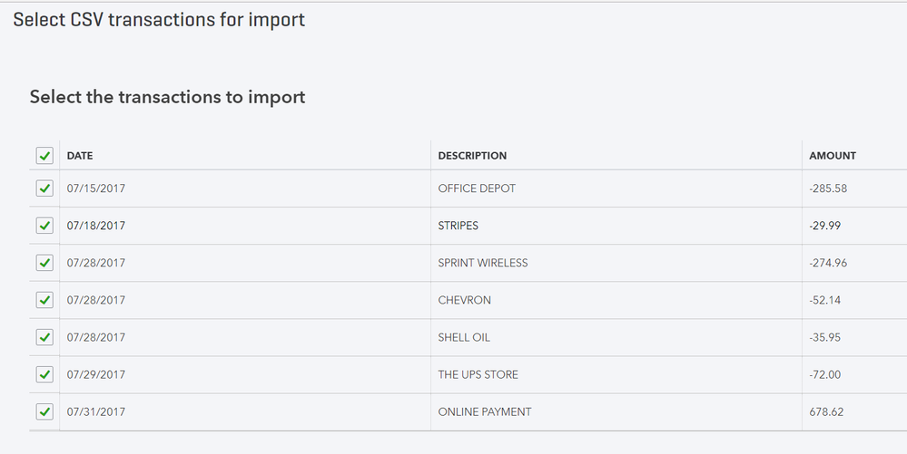
Task: Select the -35.95 amount cell
Action: pyautogui.click(x=826, y=337)
